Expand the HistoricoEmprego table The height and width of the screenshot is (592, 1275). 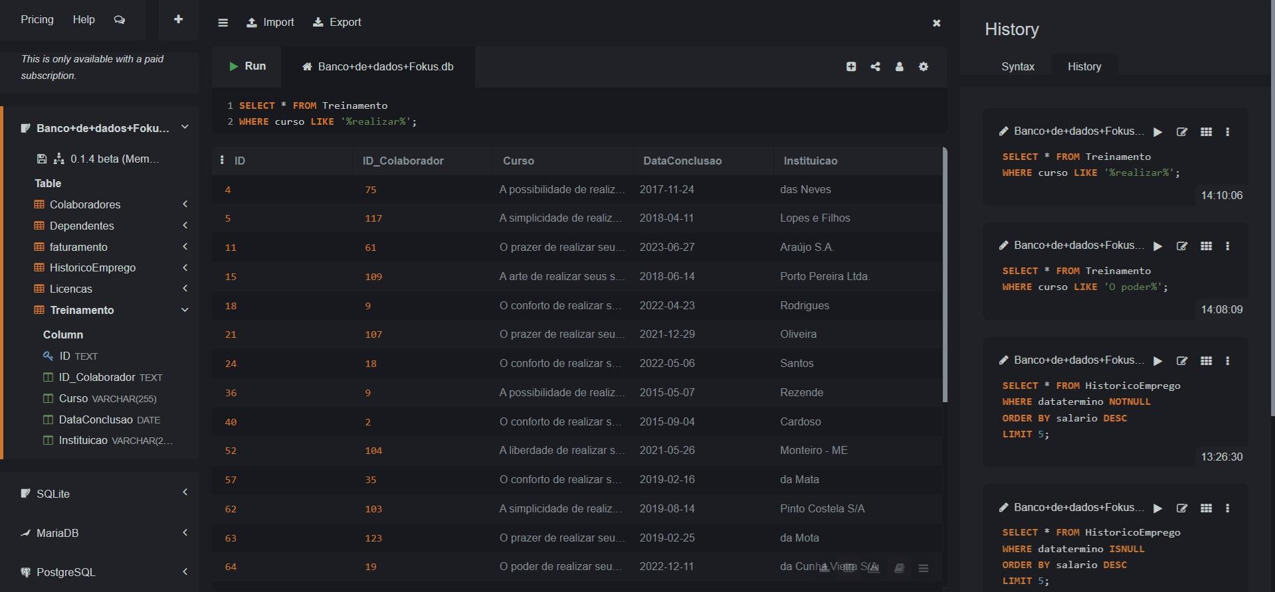pos(185,267)
